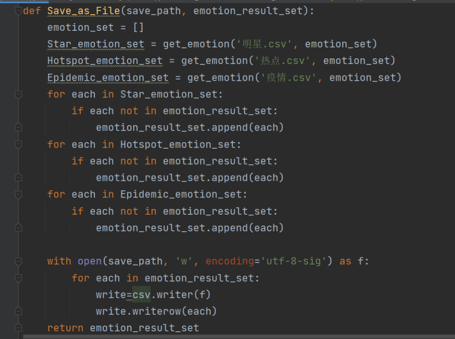The image size is (455, 339).
Task: Collapse the 'for each in Epidemic_emotion_set' loop fold
Action: click(x=18, y=194)
